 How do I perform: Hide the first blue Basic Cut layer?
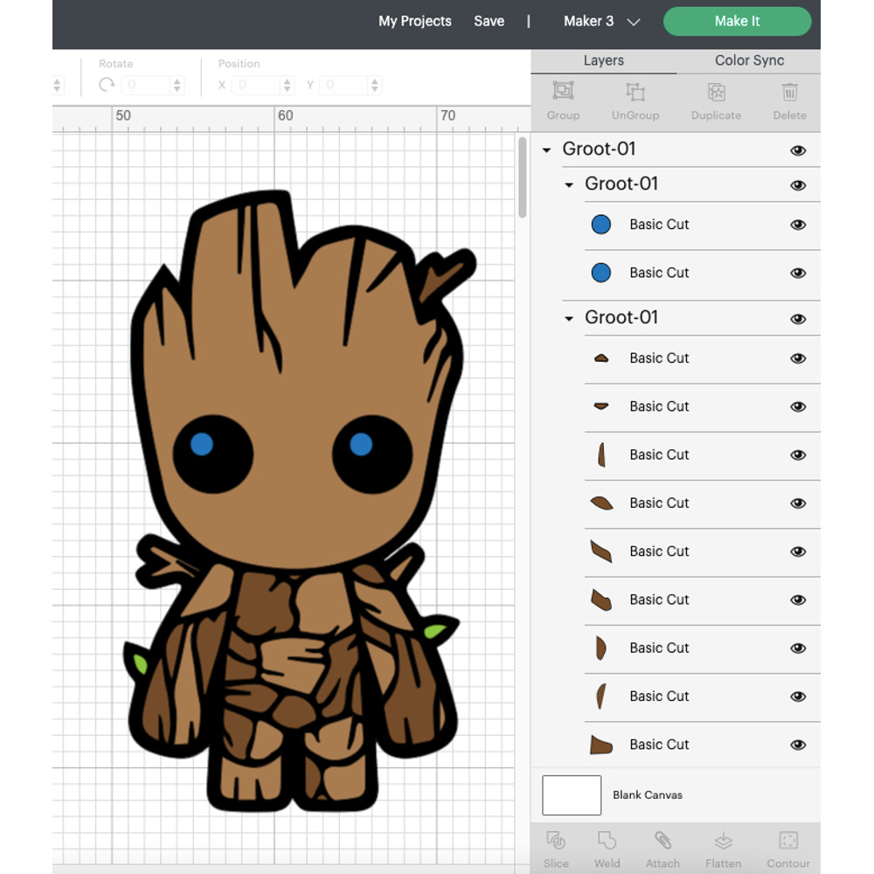[x=798, y=225]
